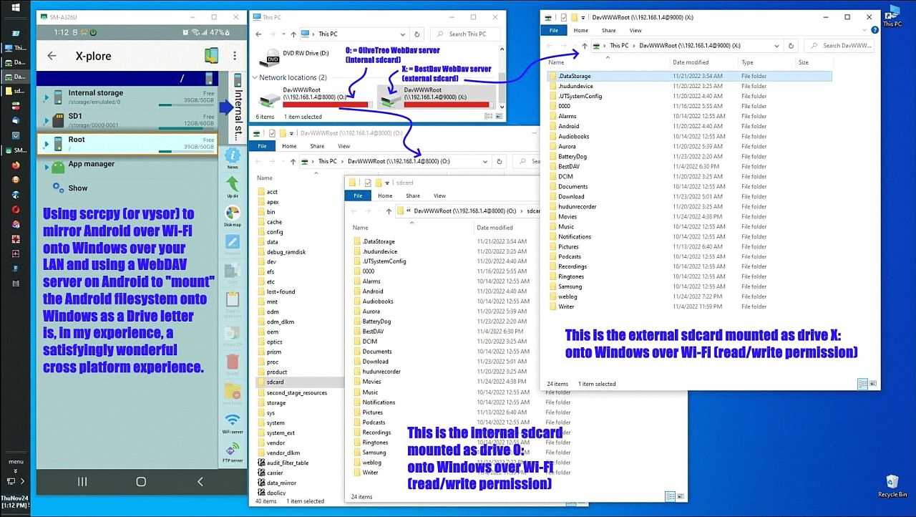Tap Android recent apps navigation button
916x517 pixels.
point(82,481)
